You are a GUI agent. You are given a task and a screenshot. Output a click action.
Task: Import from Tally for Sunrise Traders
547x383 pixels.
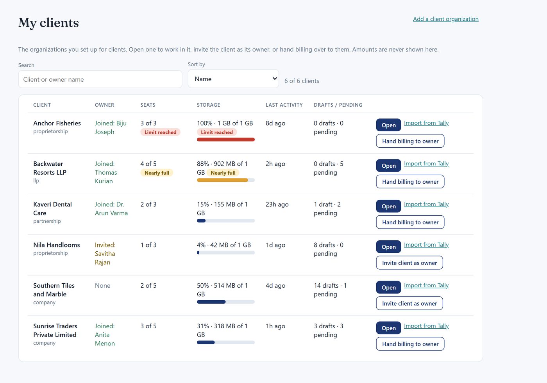pos(426,326)
